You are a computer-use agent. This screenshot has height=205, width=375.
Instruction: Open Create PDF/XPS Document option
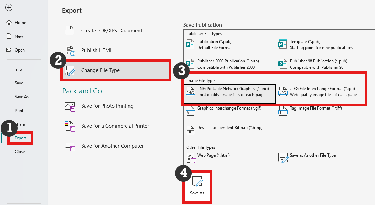point(112,31)
